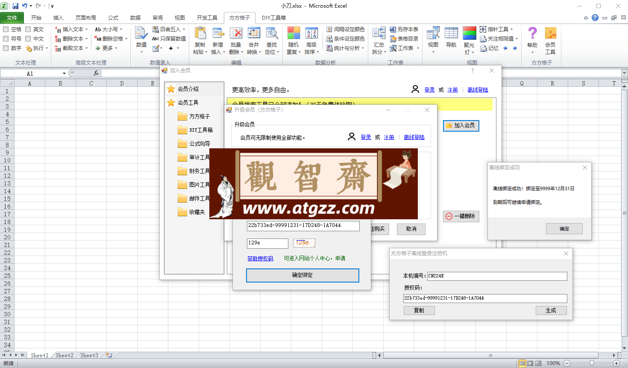
Task: Select the 合并转换 merge-convert tool
Action: pos(254,41)
